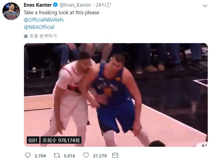
Task: Click the 0:01 video time badge
Action: (32, 140)
